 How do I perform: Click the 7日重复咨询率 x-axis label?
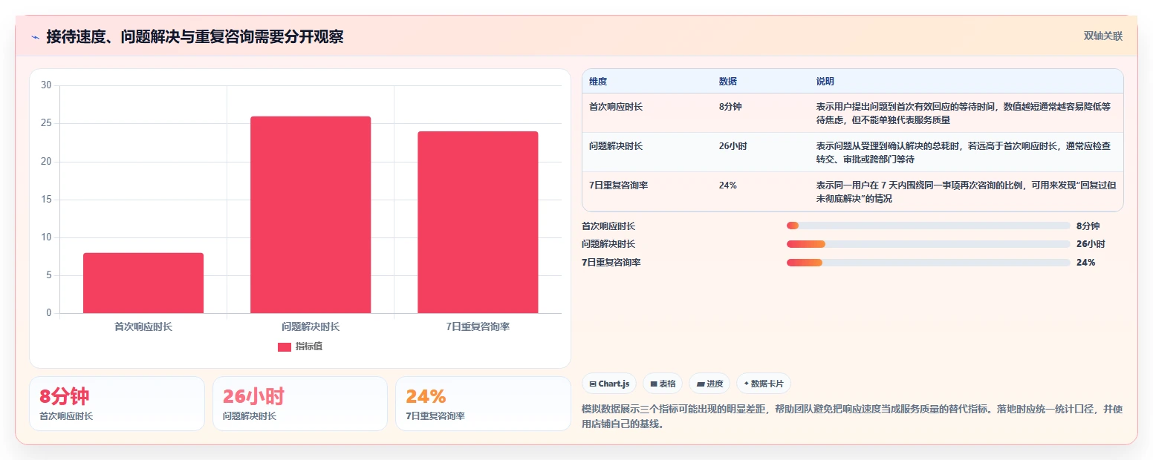pos(478,326)
